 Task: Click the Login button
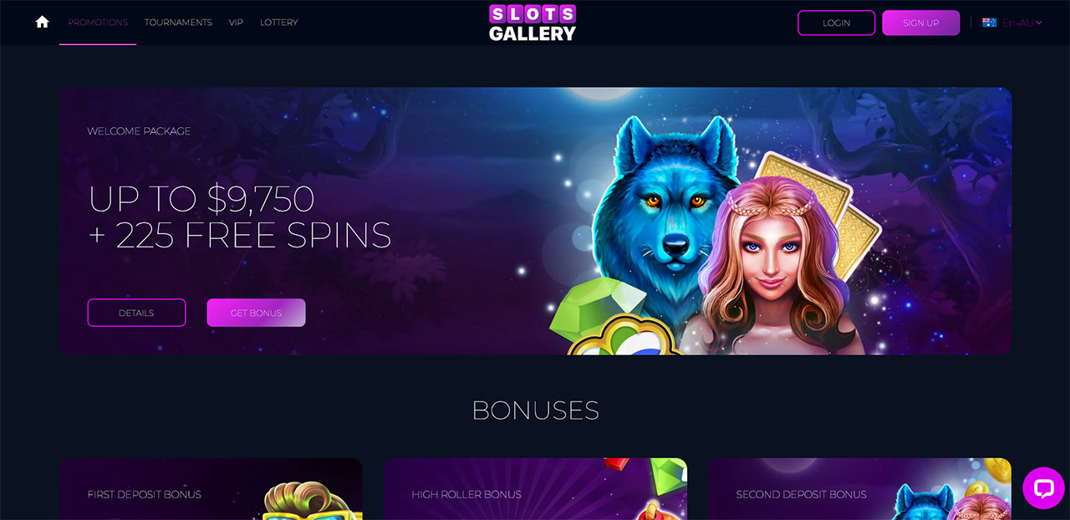click(836, 23)
